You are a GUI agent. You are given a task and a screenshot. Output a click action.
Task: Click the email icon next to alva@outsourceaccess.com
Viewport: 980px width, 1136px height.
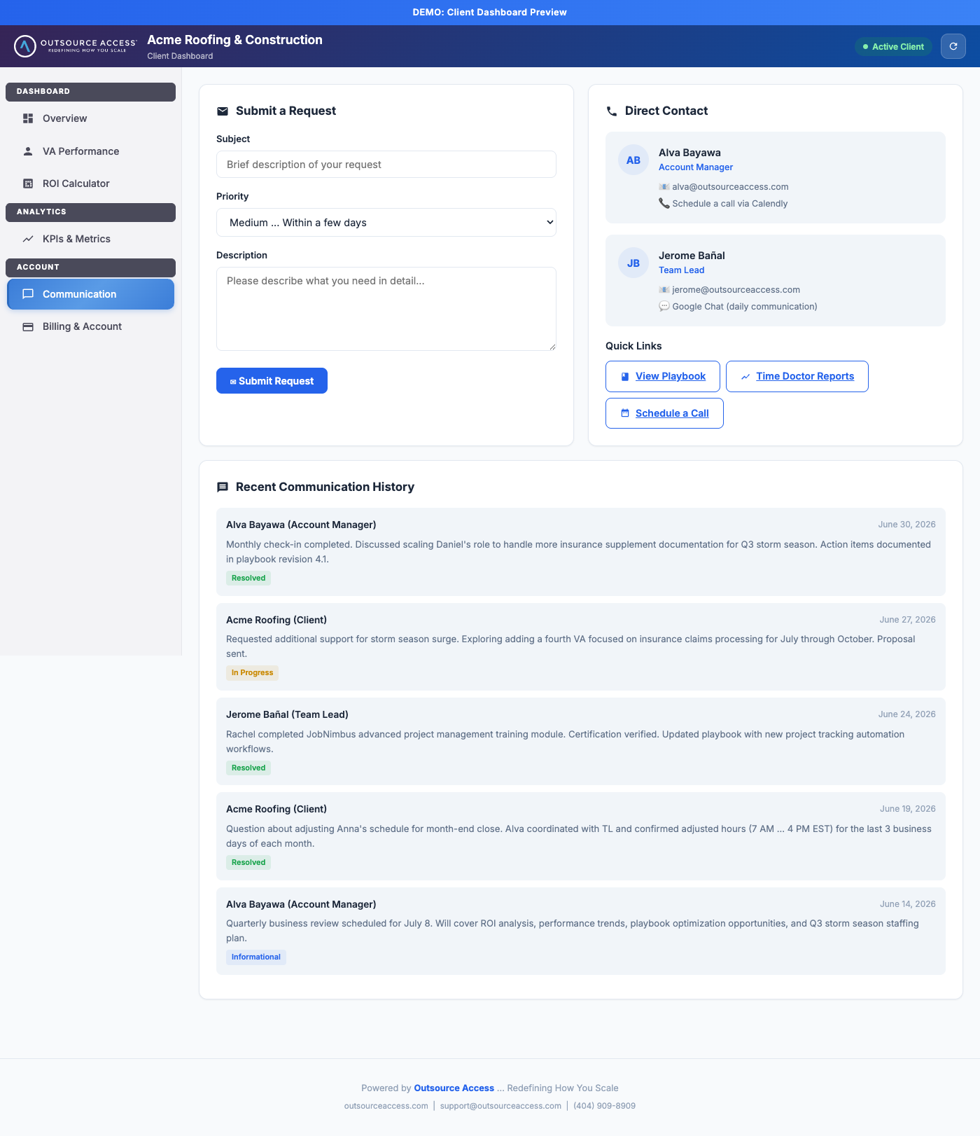[664, 187]
